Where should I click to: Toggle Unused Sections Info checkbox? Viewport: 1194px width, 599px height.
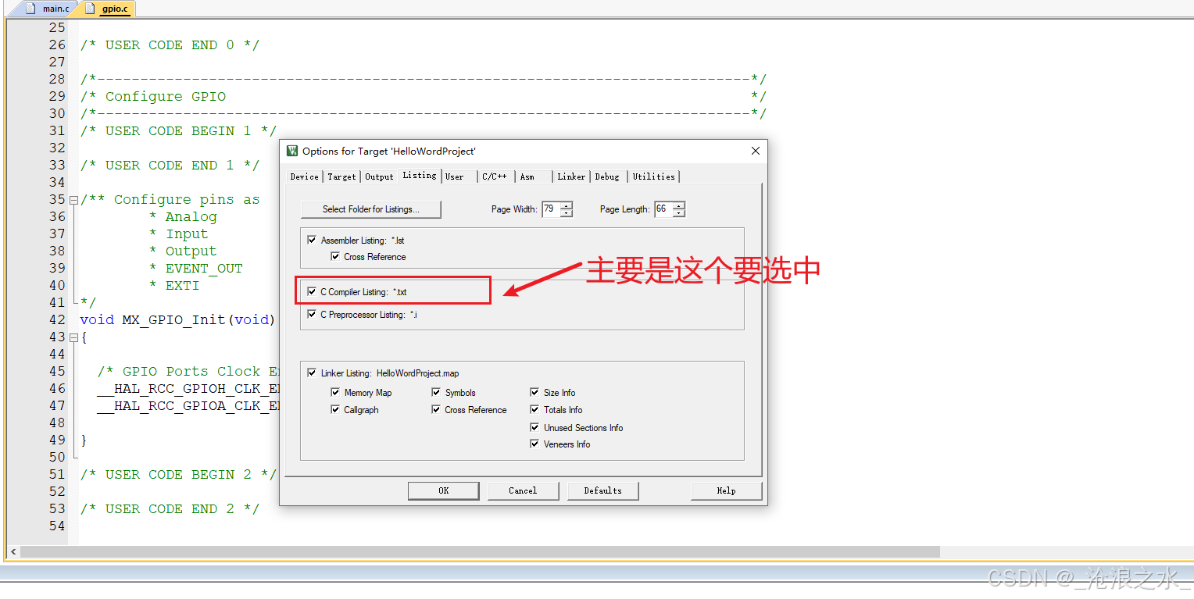tap(534, 428)
